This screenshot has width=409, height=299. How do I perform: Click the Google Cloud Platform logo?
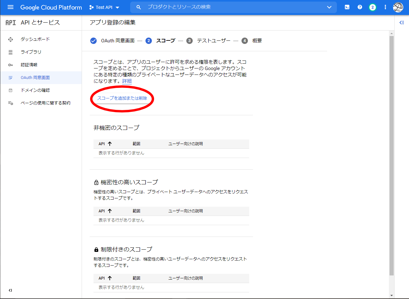tap(51, 7)
